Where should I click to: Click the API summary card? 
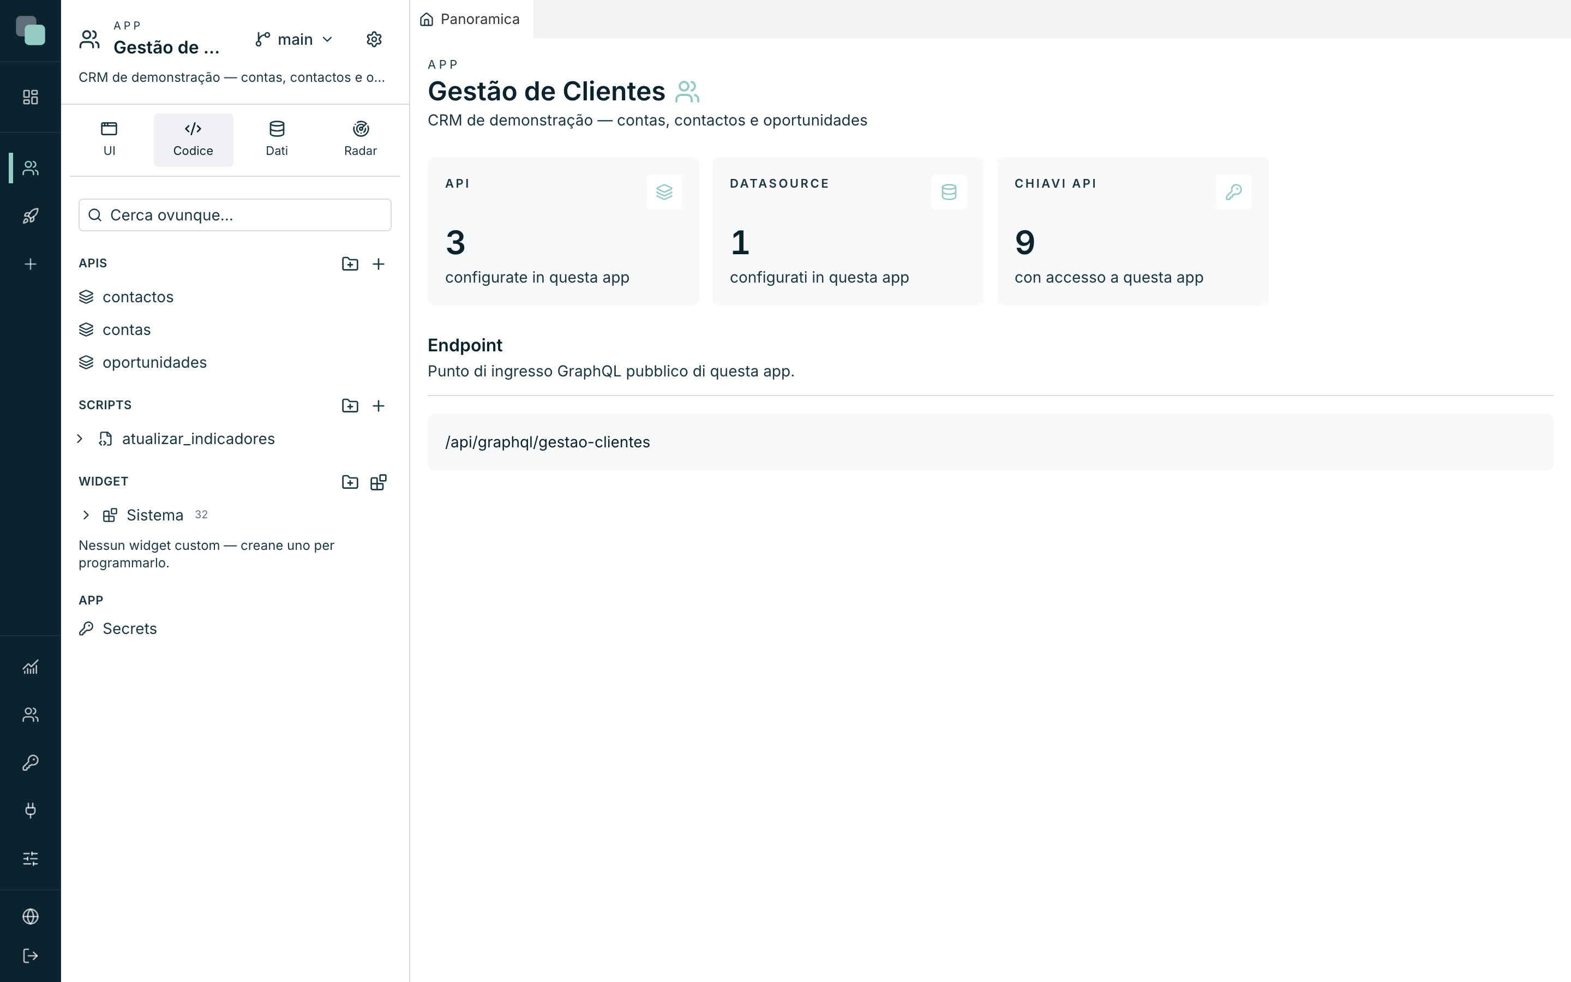(x=563, y=231)
